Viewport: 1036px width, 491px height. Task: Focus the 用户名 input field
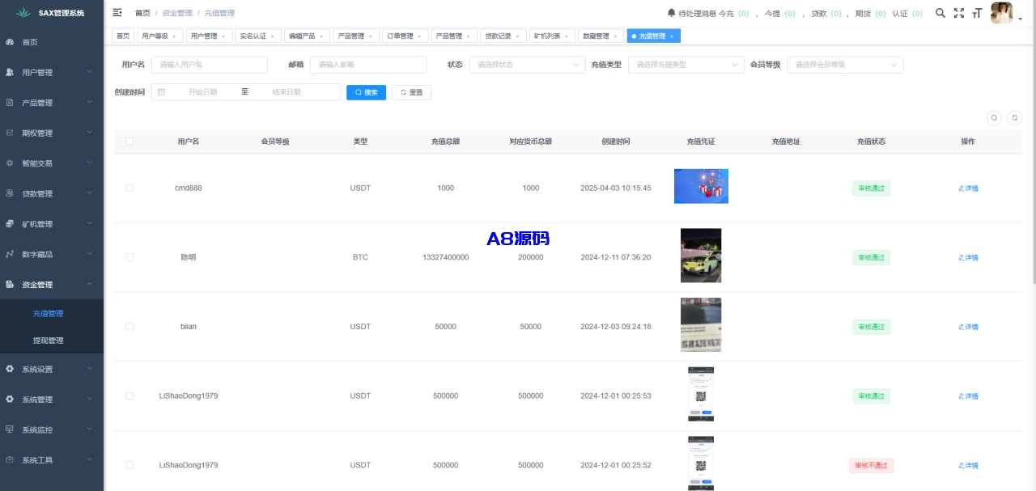pyautogui.click(x=209, y=65)
